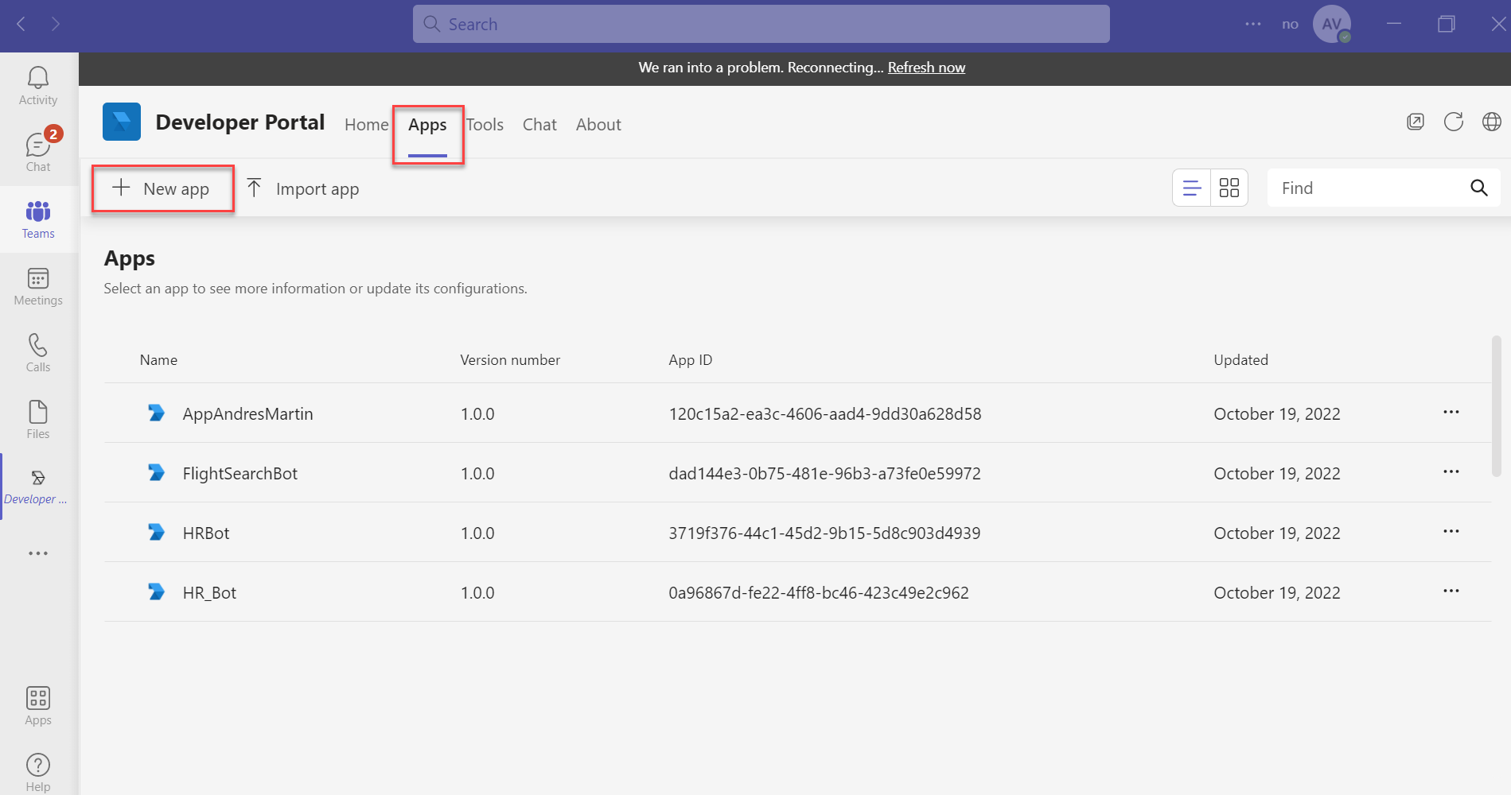Click the search magnifier in Find box
The image size is (1511, 795).
pyautogui.click(x=1479, y=188)
